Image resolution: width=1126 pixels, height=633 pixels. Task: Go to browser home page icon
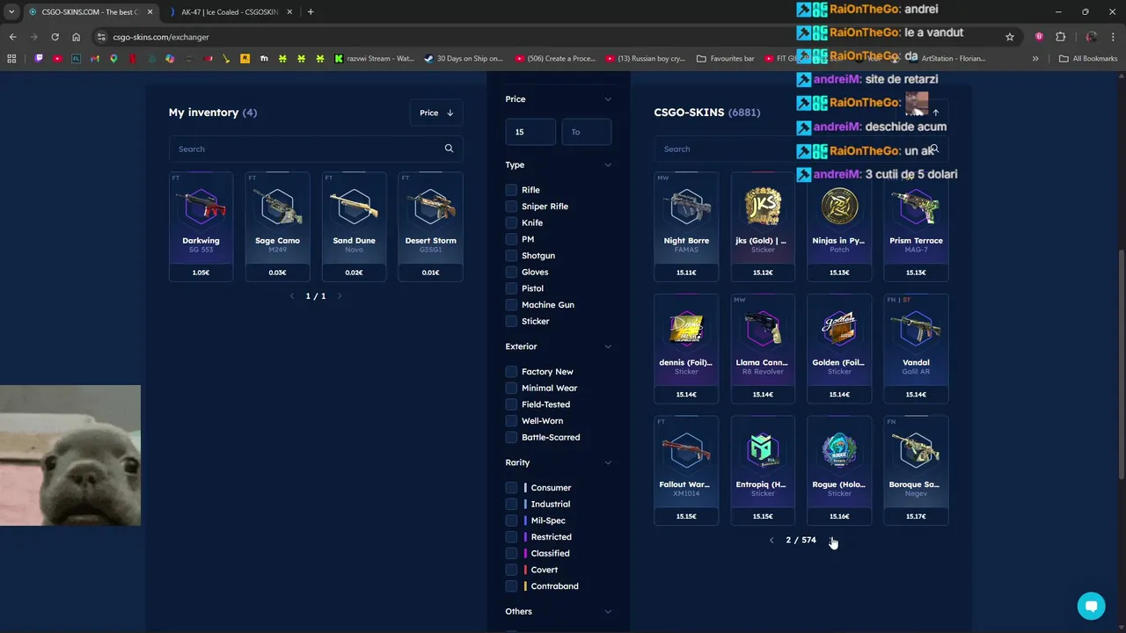(77, 37)
